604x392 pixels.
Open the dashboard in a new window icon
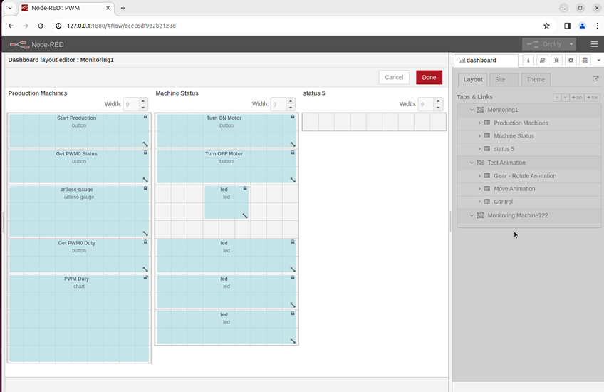(595, 79)
